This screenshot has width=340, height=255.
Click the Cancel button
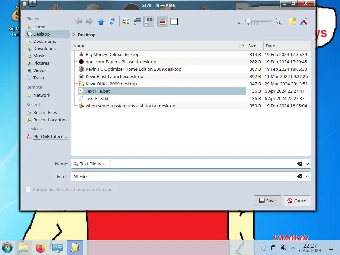pos(297,201)
